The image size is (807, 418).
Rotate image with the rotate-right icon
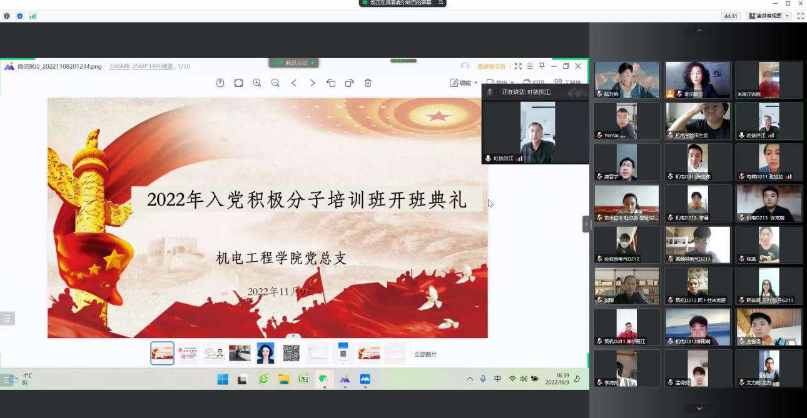[349, 83]
